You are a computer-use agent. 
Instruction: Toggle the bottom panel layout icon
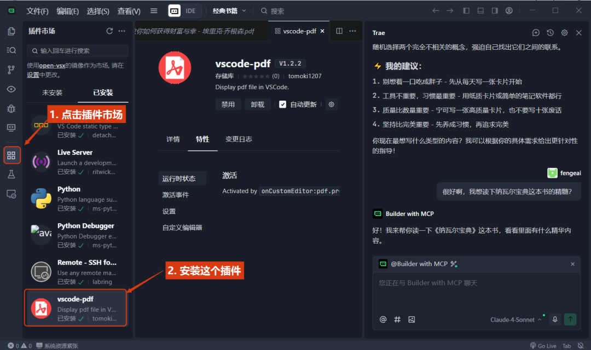(x=480, y=10)
